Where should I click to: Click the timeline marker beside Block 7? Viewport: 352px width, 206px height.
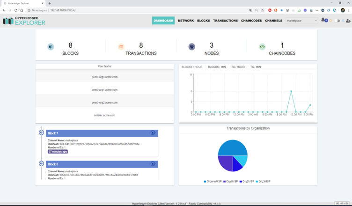41,132
